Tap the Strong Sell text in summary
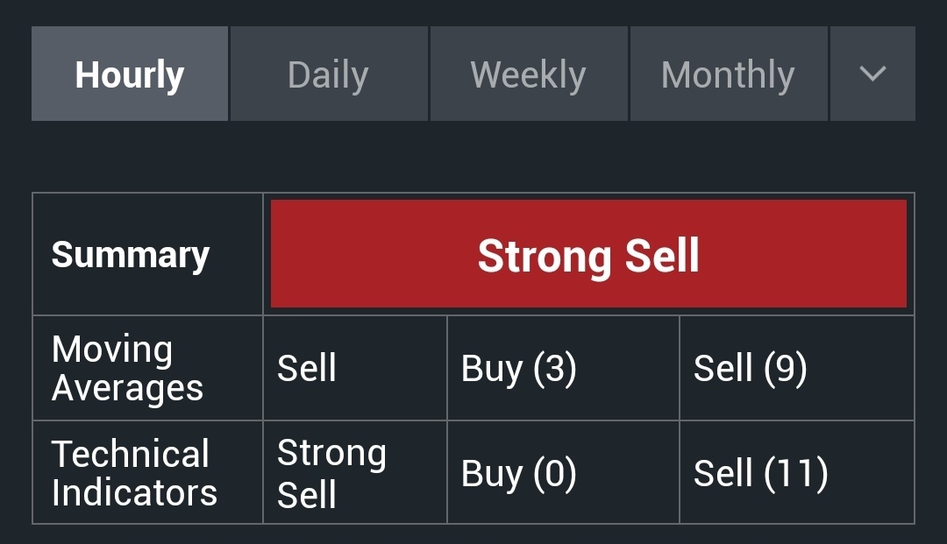 pyautogui.click(x=589, y=257)
